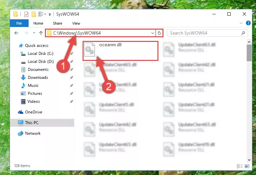Screen dimensions: 256x175
Task: Open the File menu
Action: tap(19, 23)
